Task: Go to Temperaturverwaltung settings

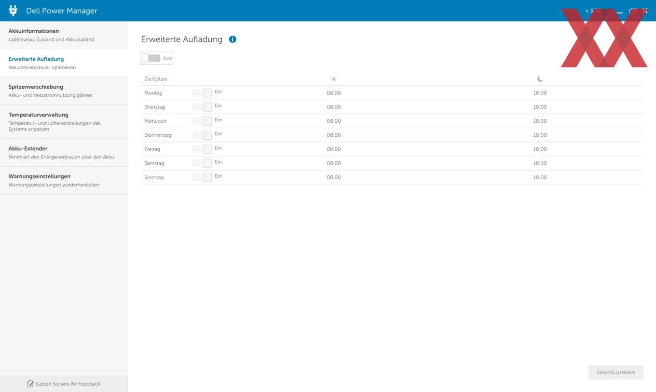Action: pyautogui.click(x=64, y=122)
